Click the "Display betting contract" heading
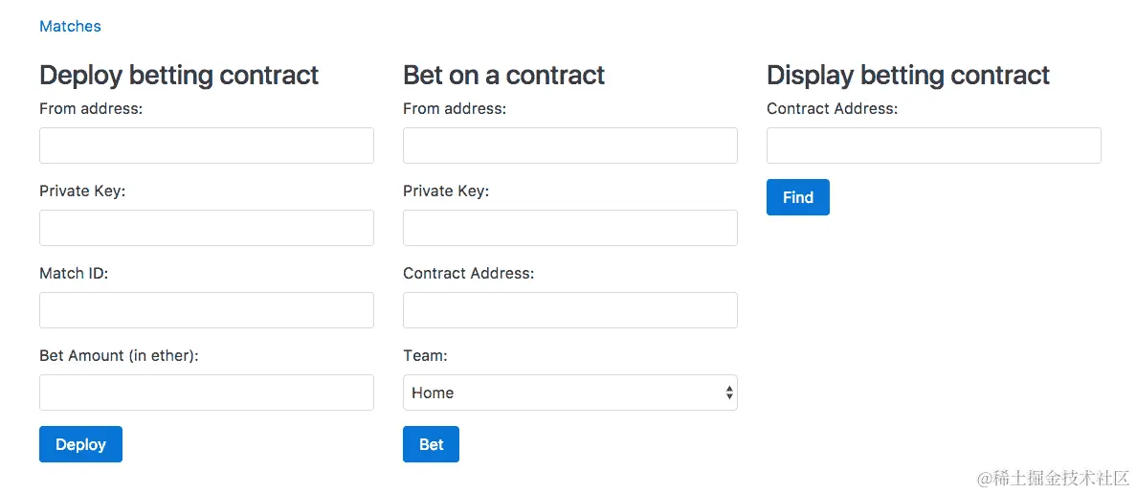This screenshot has width=1136, height=494. pos(907,75)
